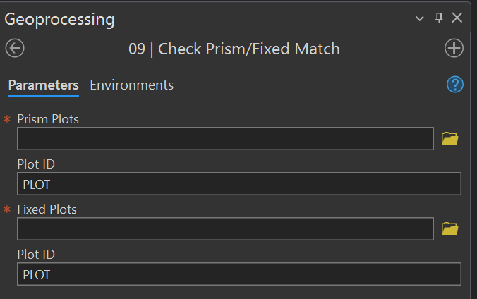Click the Prism Plots parameter label
The width and height of the screenshot is (477, 299).
pos(48,119)
